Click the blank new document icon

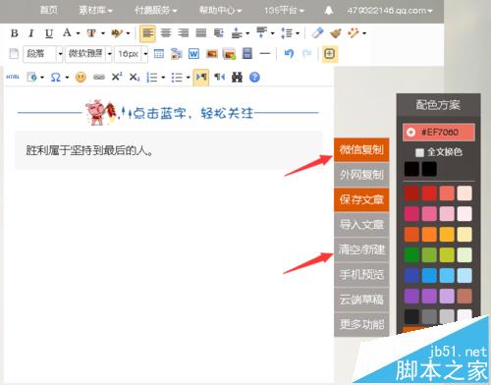tap(14, 54)
